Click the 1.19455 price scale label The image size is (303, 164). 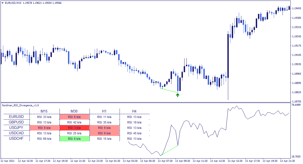[297, 8]
